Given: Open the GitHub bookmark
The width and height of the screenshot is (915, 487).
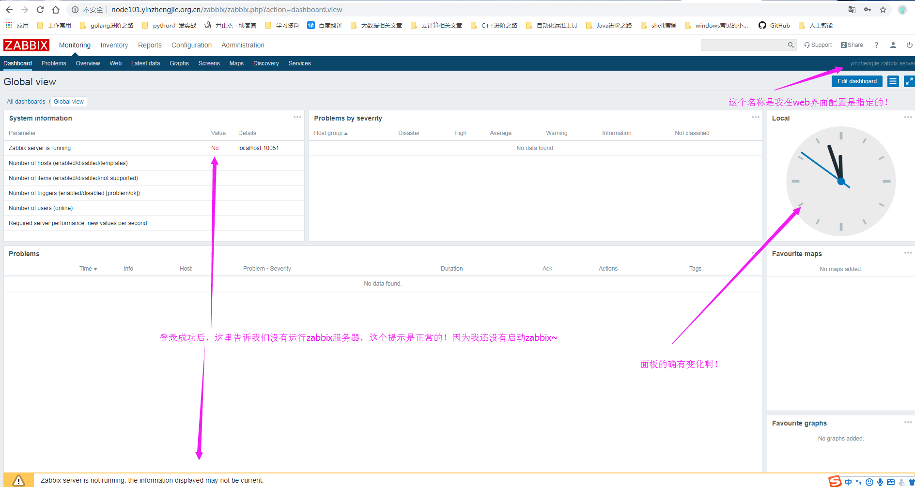Looking at the screenshot, I should pyautogui.click(x=774, y=25).
